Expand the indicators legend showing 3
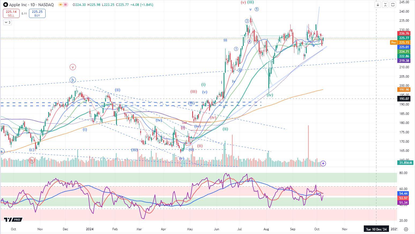The image size is (415, 234). 8,22
